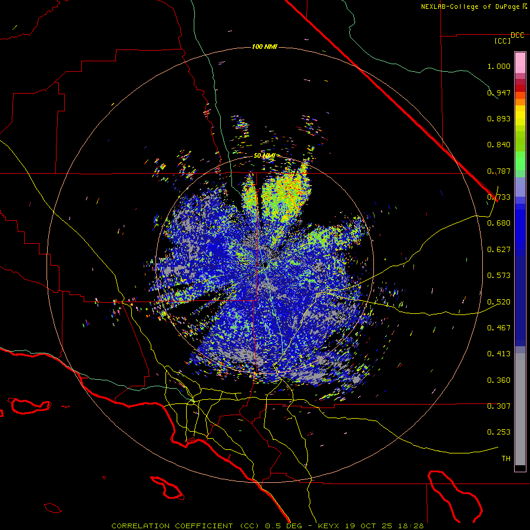Click the 1.000 scale value
Screen dimensions: 530x530
pos(499,66)
